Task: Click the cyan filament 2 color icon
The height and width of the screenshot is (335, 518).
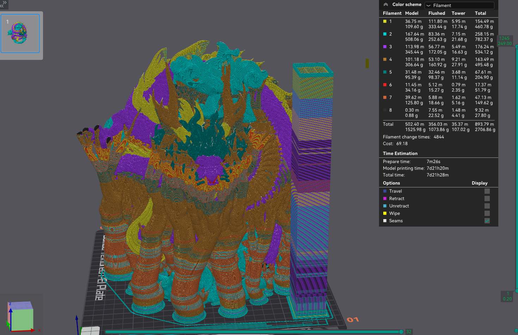Action: 385,34
